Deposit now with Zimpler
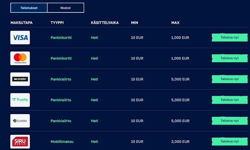Image resolution: width=250 pixels, height=150 pixels. [x=229, y=79]
